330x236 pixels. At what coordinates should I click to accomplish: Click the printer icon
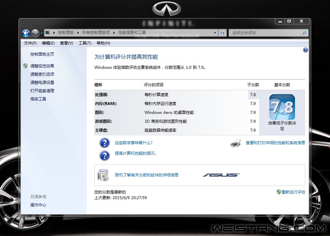236,143
